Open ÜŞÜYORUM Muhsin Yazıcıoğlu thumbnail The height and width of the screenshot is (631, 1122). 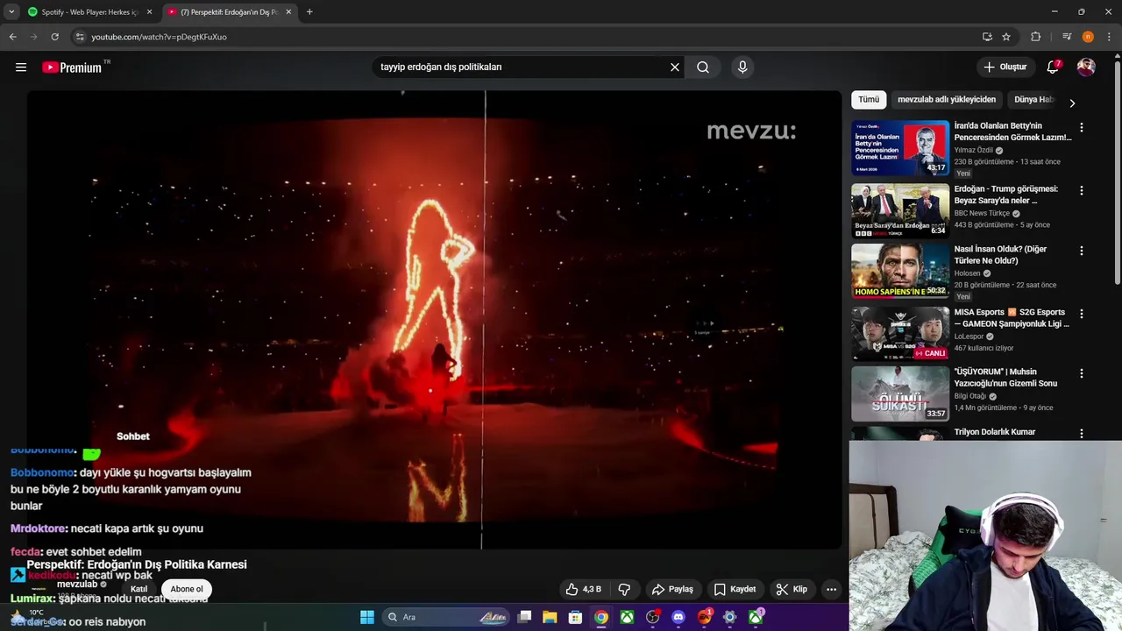(x=900, y=393)
